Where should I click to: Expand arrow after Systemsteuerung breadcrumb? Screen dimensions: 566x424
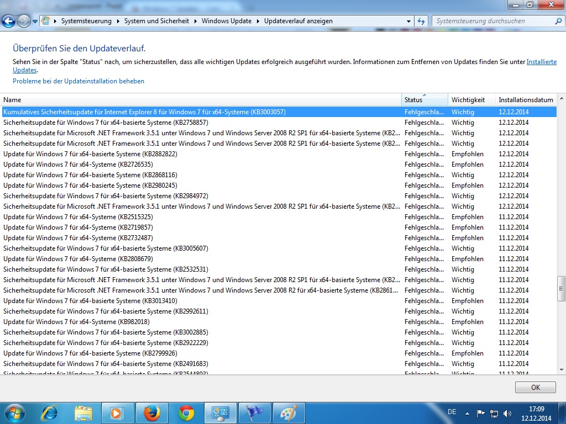(118, 22)
